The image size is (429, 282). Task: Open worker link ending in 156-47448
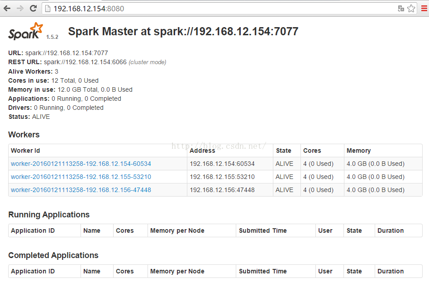click(x=81, y=190)
